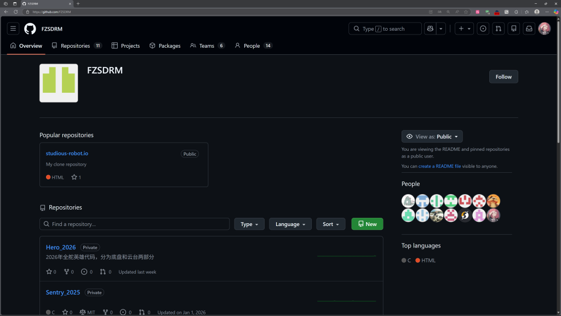Open a new browser tab
Screen dimensions: 561x316
[x=78, y=4]
